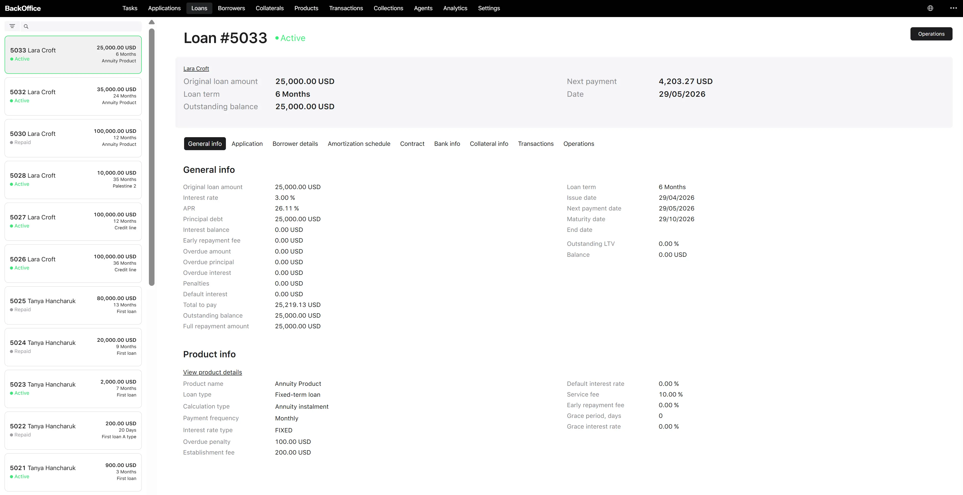Screen dimensions: 963x495
Task: Open the three-dots more menu
Action: pos(953,8)
